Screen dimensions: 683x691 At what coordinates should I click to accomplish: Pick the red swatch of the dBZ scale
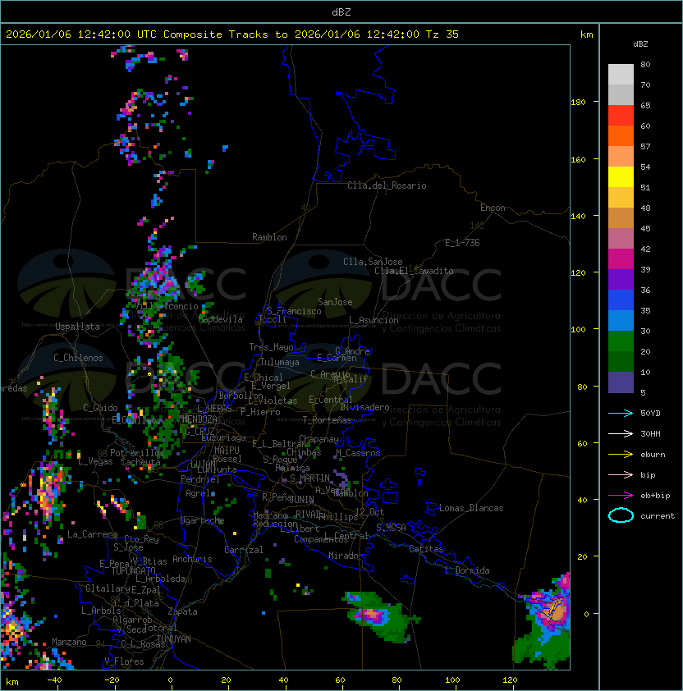click(x=621, y=115)
